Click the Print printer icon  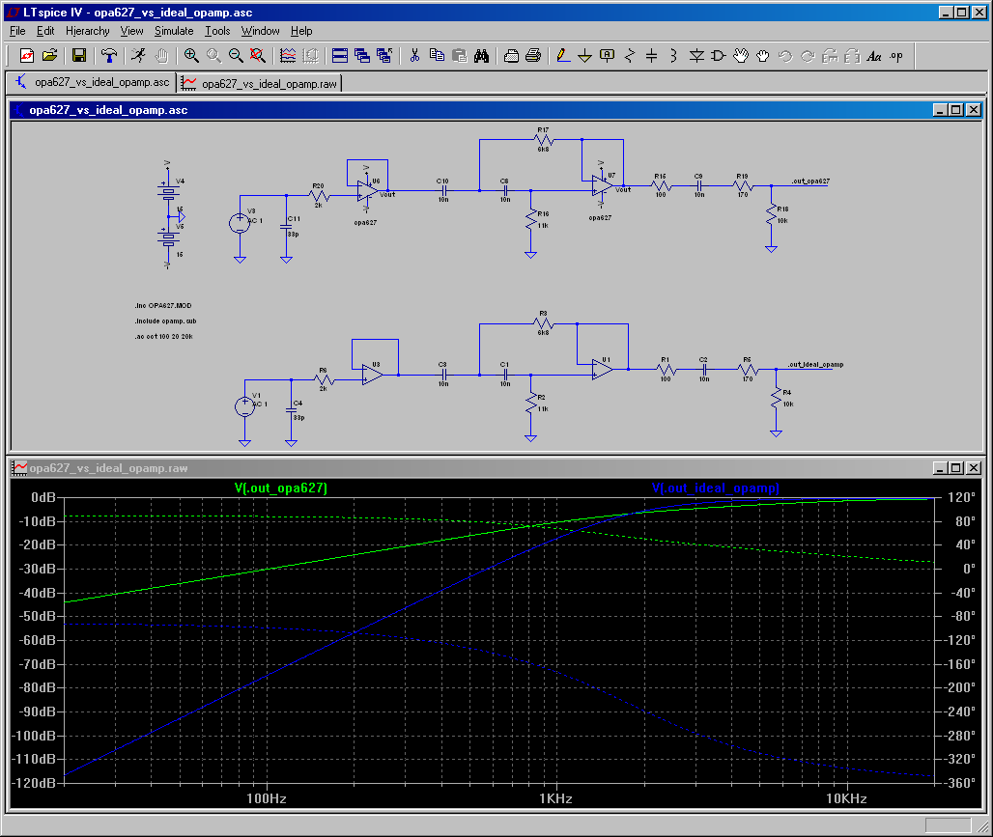tap(533, 56)
